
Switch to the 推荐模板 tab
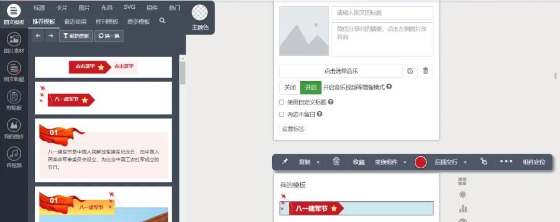tap(44, 22)
